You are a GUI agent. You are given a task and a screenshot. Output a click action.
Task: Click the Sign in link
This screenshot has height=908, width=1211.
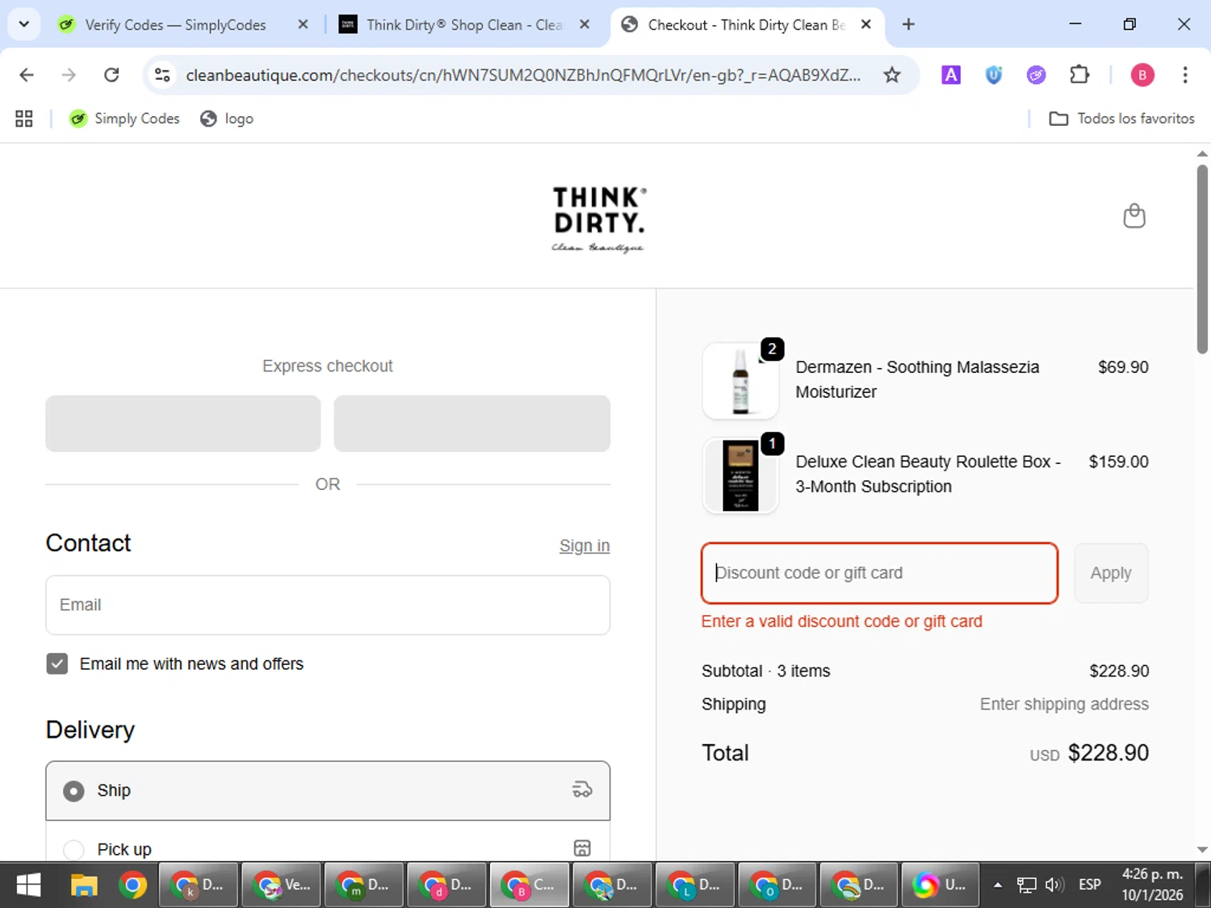pyautogui.click(x=585, y=546)
